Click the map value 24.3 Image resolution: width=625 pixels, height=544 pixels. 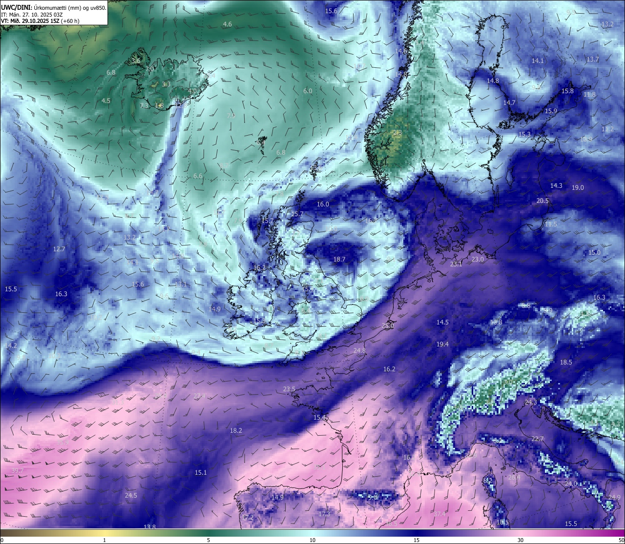pos(531,402)
